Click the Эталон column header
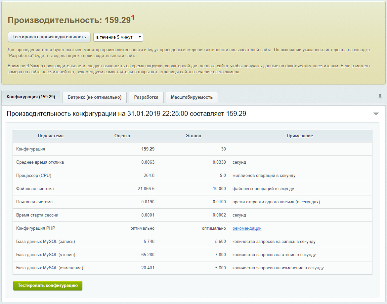This screenshot has height=304, width=387. 193,136
